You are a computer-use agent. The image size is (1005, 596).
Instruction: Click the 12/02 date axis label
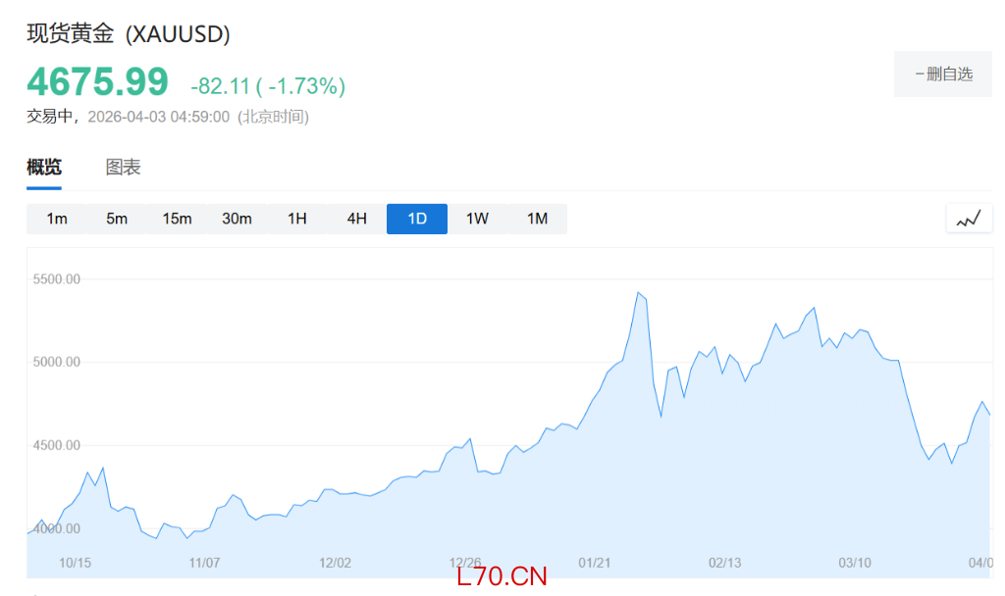pos(335,563)
